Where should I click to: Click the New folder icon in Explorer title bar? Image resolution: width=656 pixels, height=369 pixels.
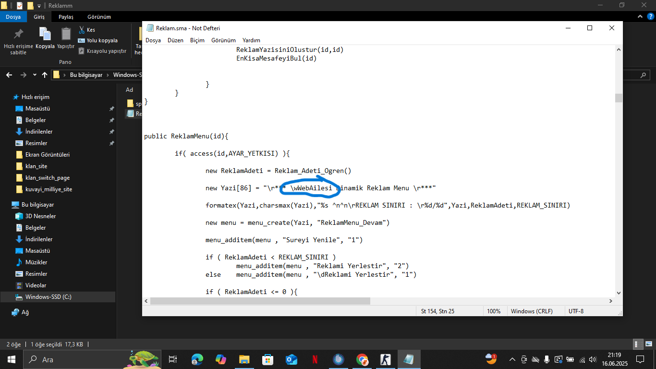[x=30, y=6]
